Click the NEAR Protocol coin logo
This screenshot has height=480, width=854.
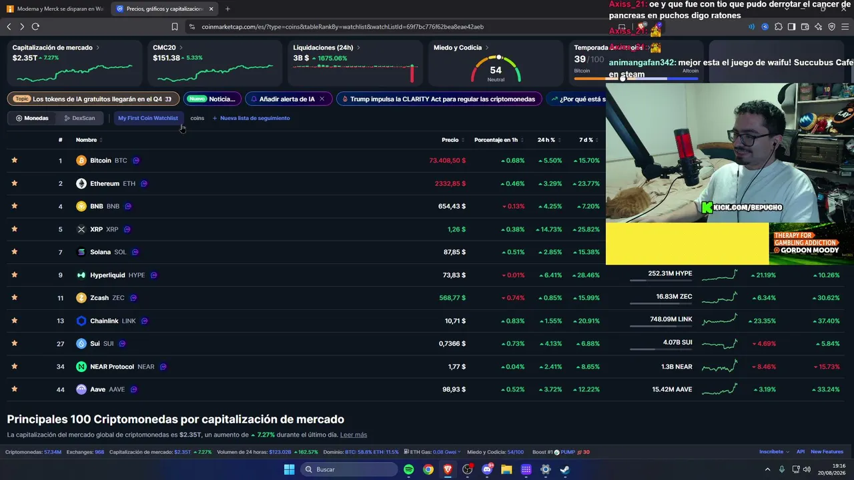(81, 367)
